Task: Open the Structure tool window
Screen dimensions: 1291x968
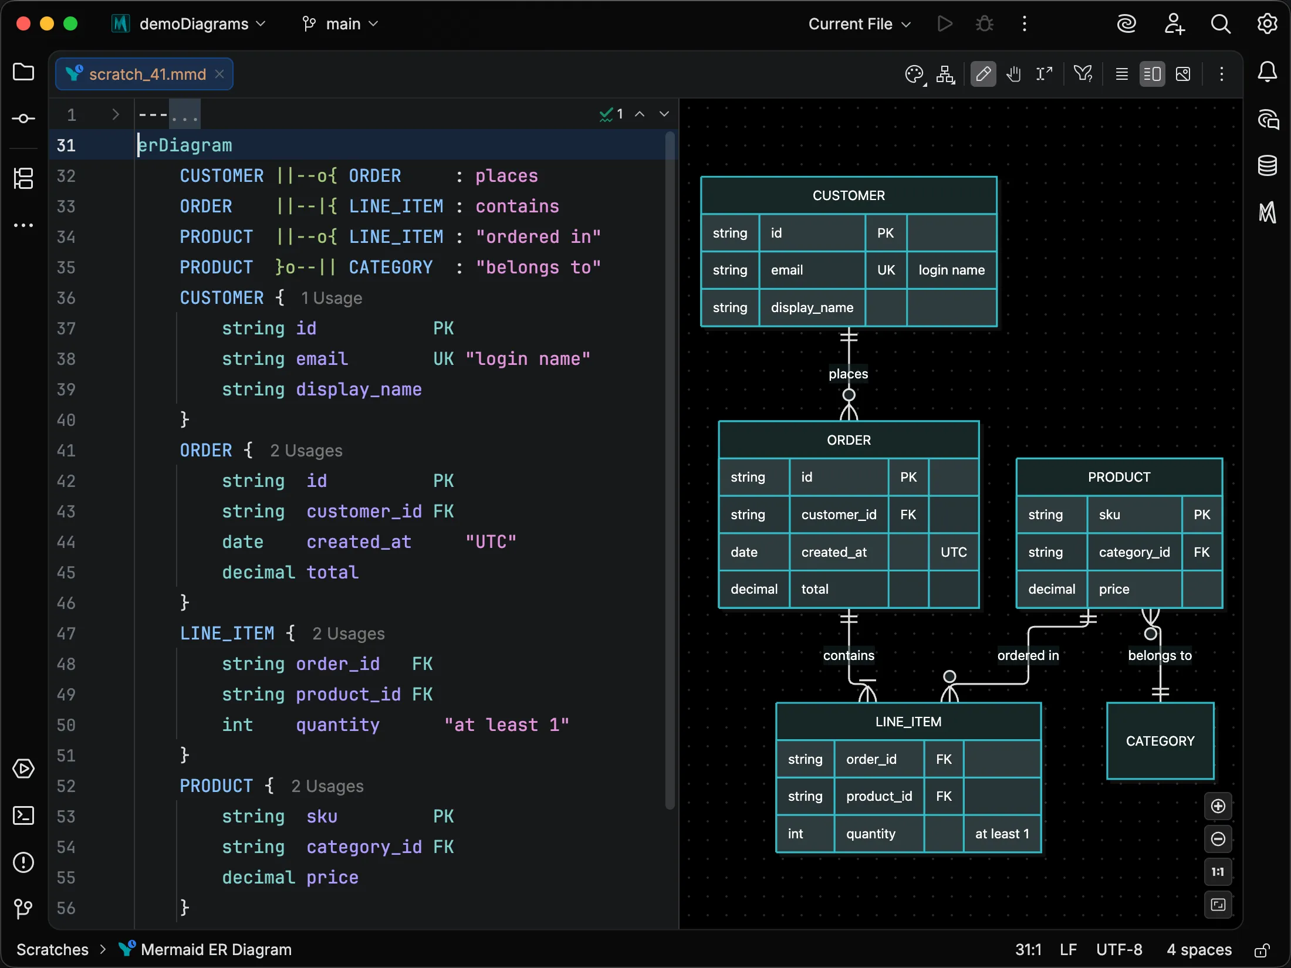Action: point(23,178)
